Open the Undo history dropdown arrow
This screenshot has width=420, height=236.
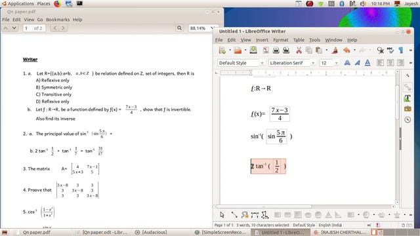(x=354, y=50)
